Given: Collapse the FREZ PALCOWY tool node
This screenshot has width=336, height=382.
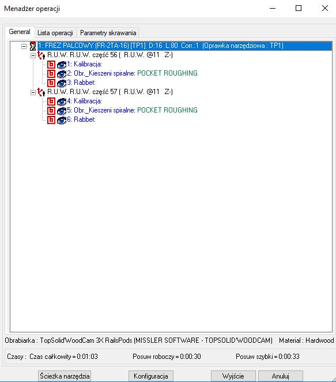Looking at the screenshot, I should [x=24, y=46].
